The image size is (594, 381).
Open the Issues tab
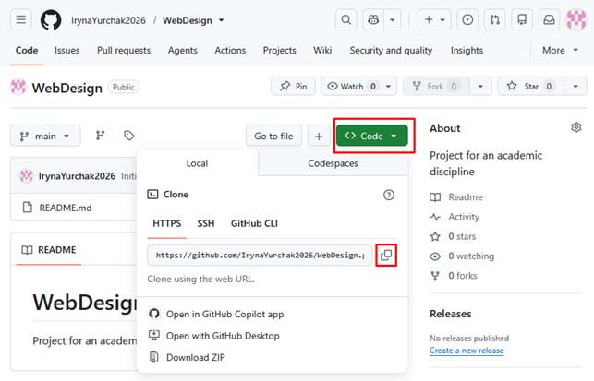click(67, 51)
